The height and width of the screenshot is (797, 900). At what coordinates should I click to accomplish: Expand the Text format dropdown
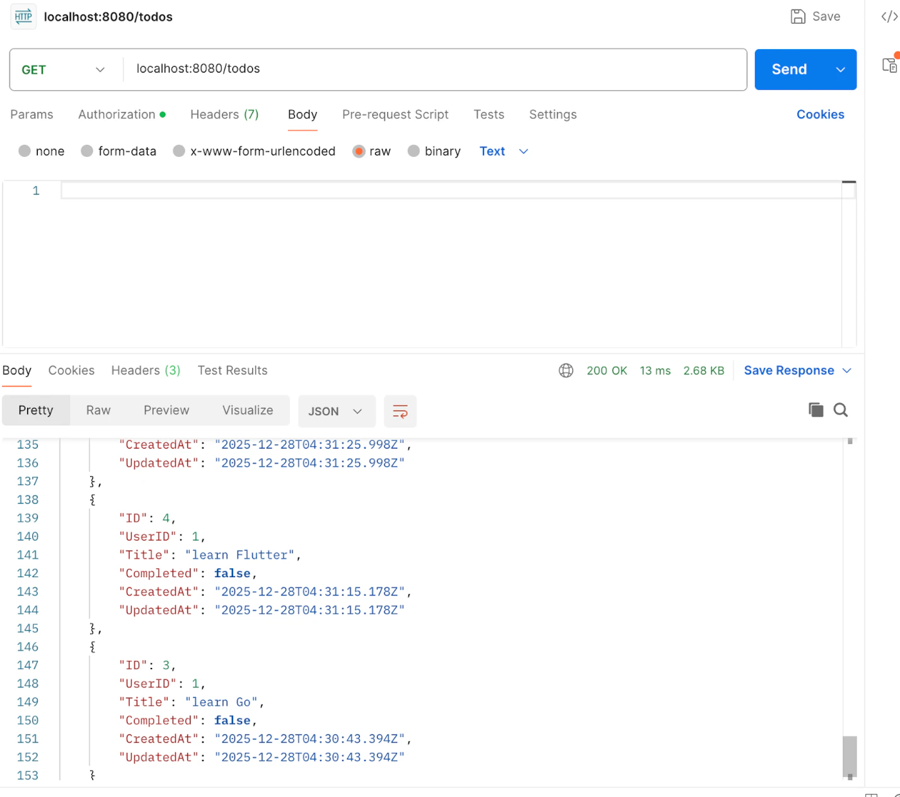(504, 151)
